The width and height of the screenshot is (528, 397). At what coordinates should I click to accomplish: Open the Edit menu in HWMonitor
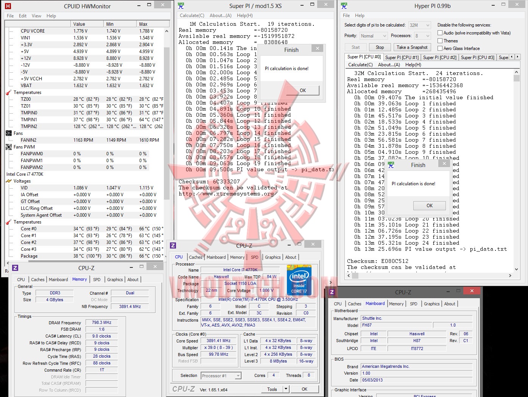point(23,16)
